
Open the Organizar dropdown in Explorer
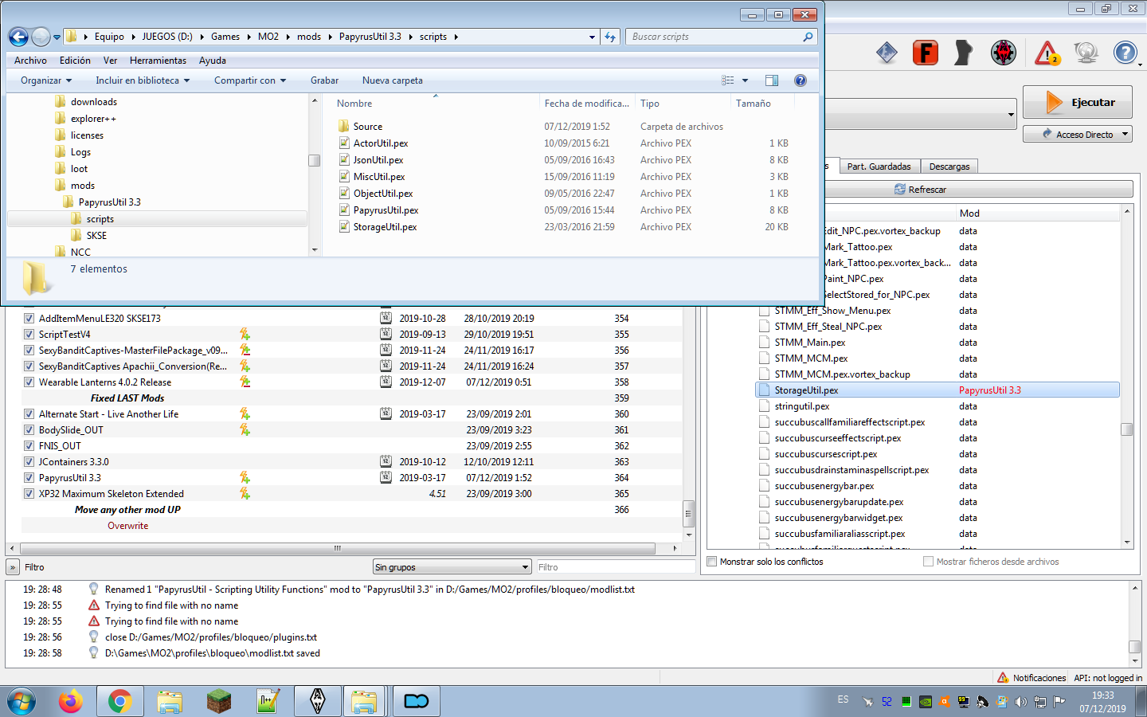(x=46, y=80)
